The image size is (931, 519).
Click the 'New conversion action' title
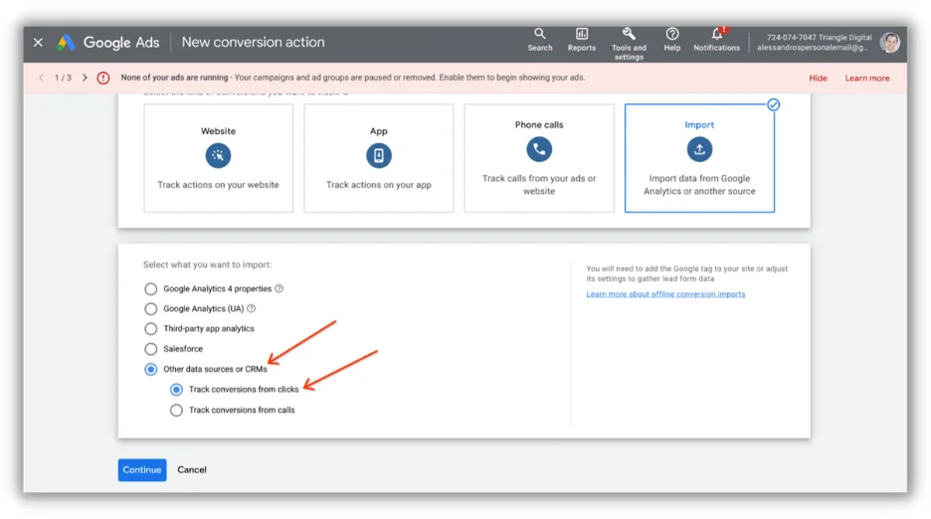pos(253,42)
